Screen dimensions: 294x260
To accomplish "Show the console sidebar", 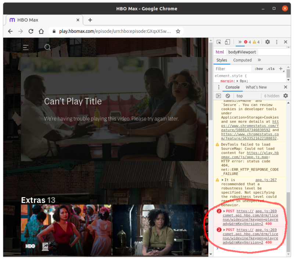I will (x=219, y=96).
